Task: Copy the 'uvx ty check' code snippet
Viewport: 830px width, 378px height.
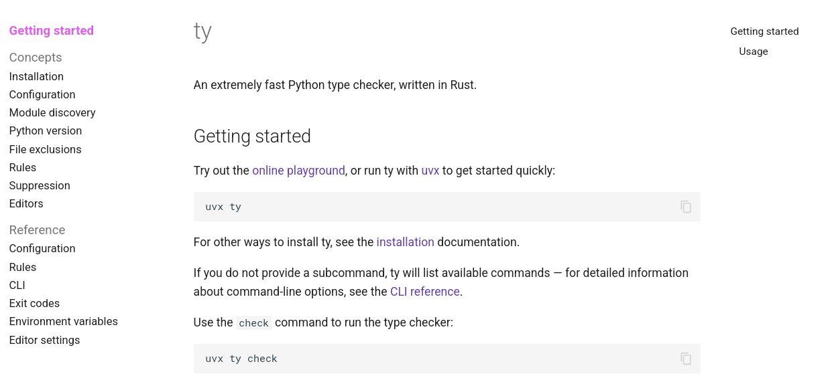Action: 685,359
